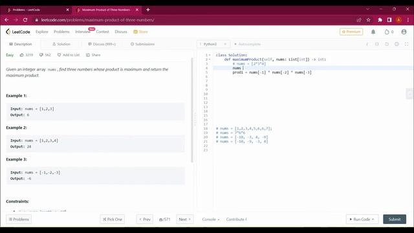
Task: Go back in browser
Action: 6,20
